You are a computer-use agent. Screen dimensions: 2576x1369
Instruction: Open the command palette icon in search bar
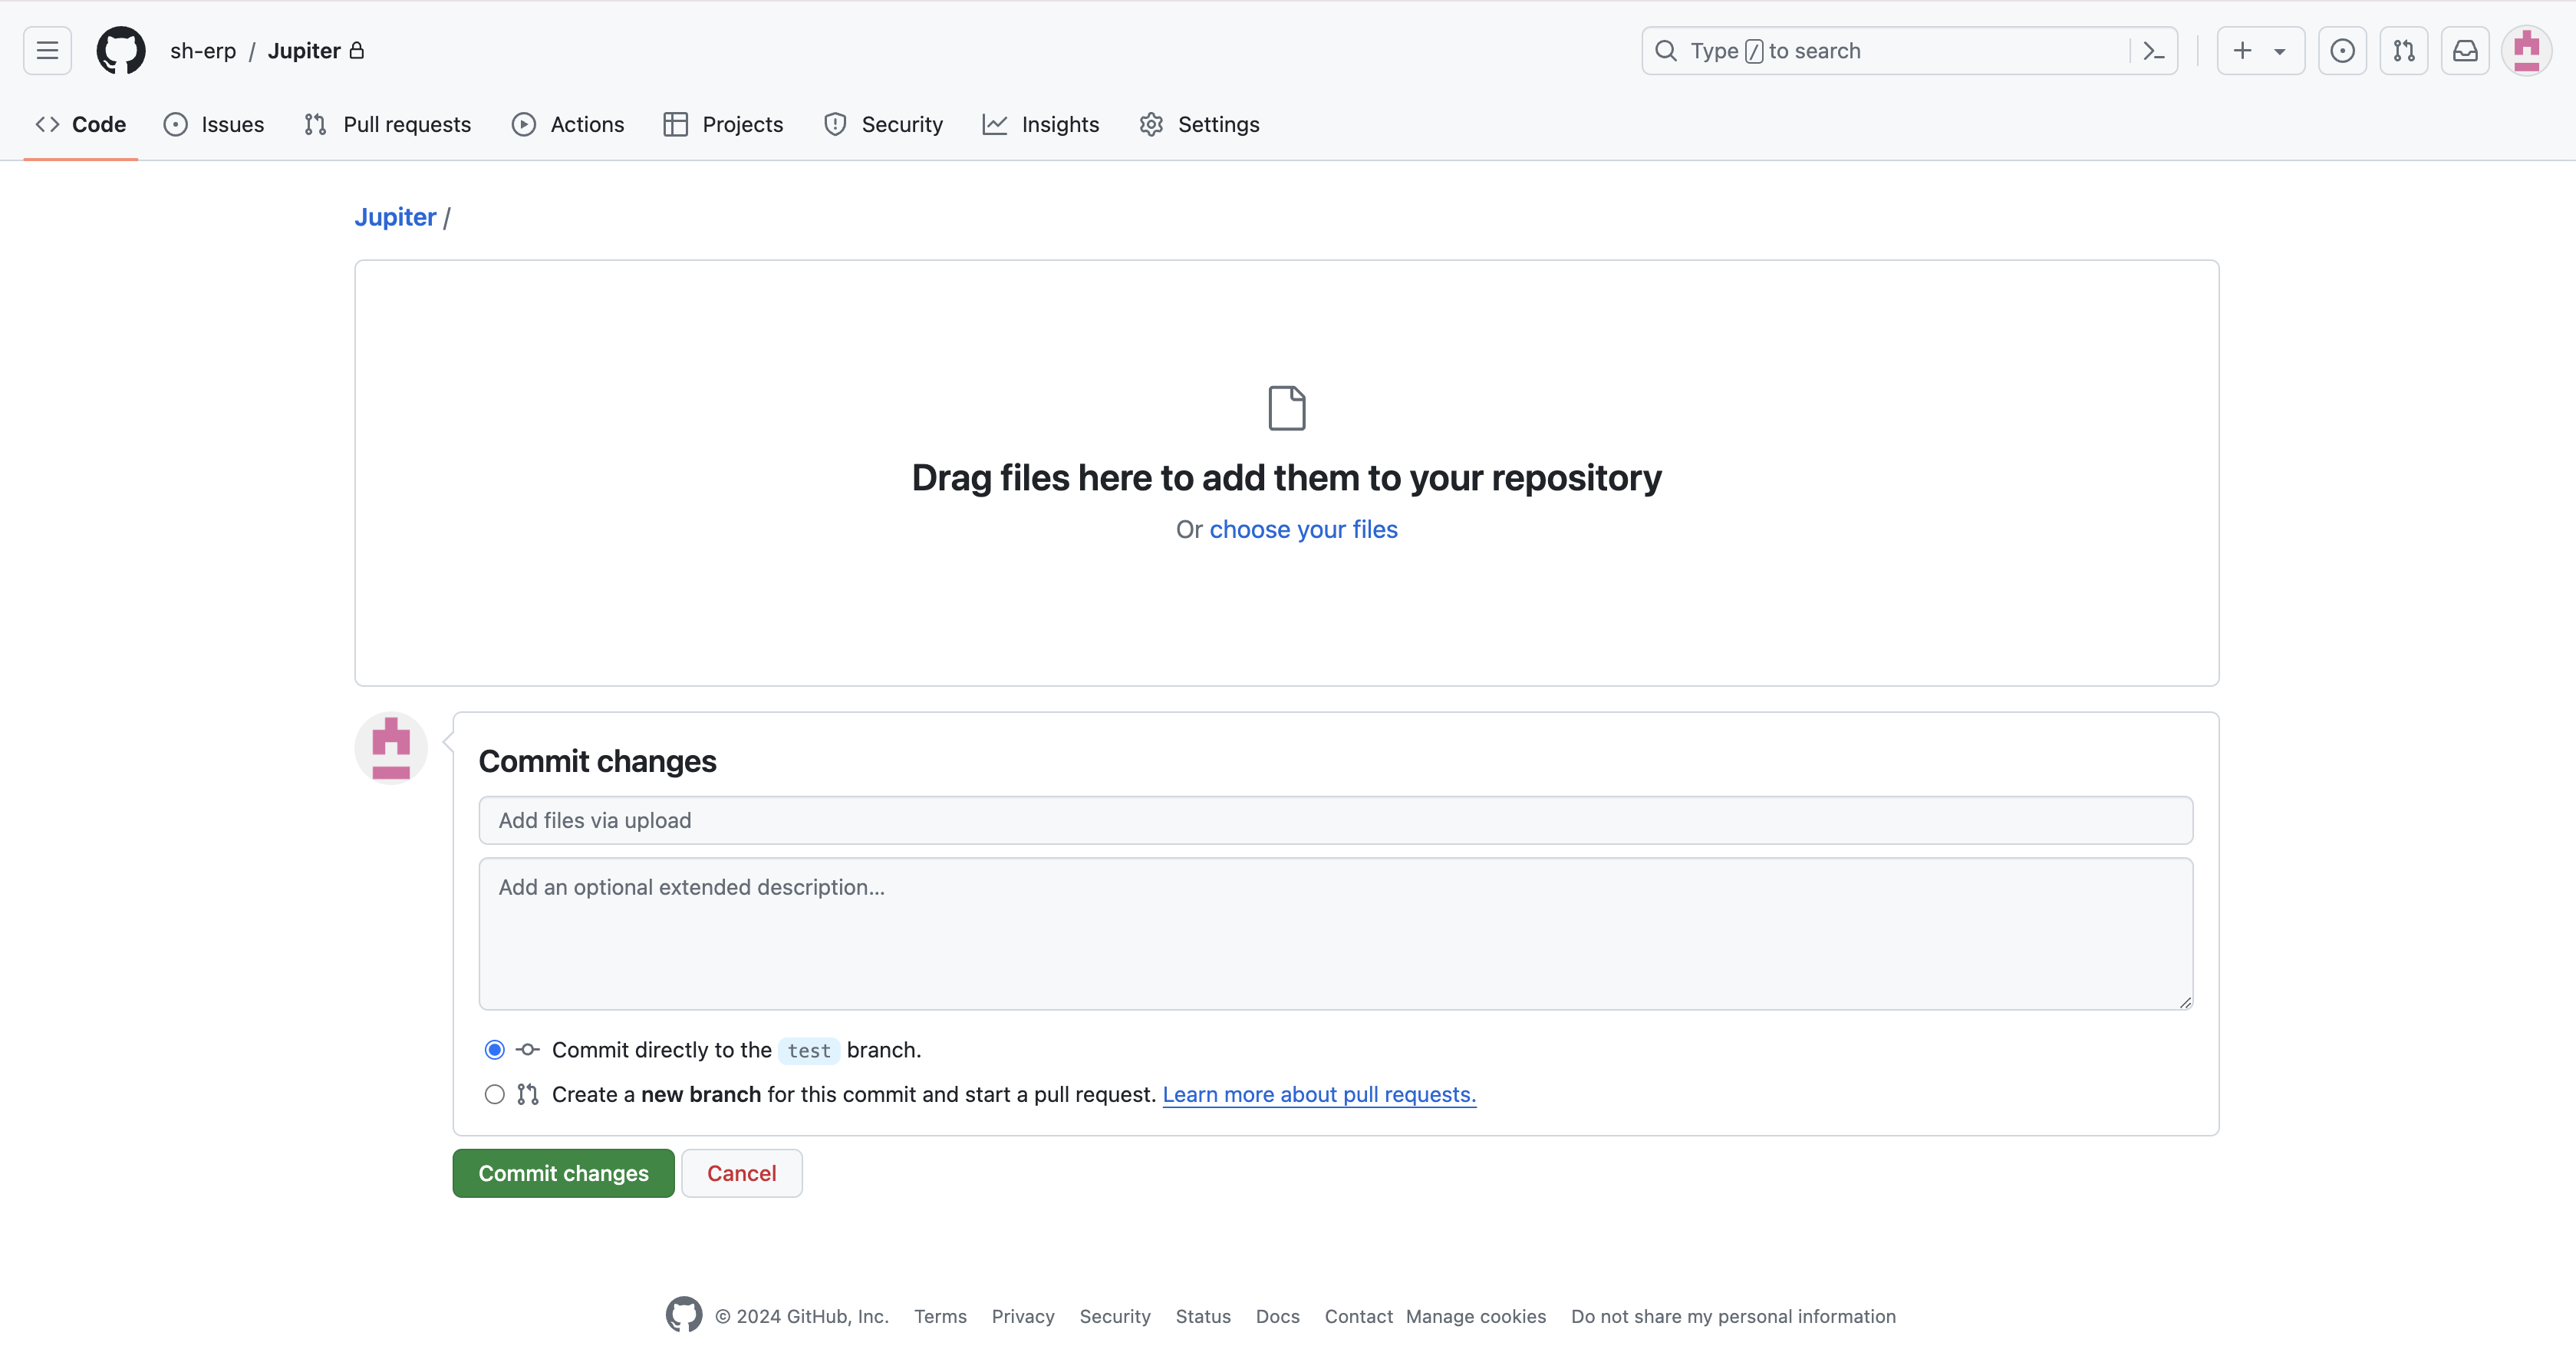[2153, 51]
